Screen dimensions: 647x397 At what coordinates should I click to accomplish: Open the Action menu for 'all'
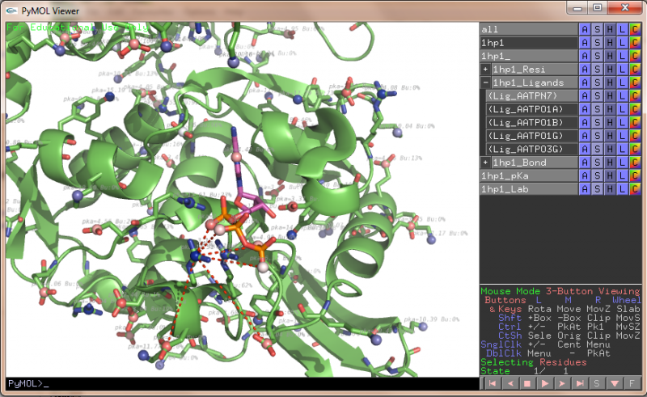[585, 29]
